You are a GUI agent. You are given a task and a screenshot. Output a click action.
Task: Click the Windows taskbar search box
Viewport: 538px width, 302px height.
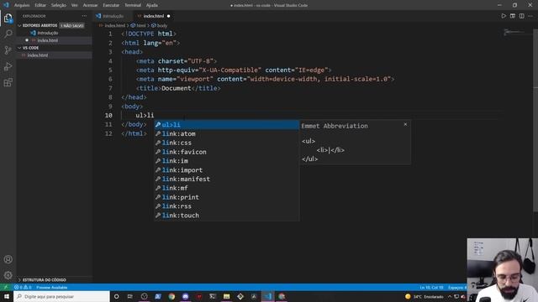coord(61,296)
